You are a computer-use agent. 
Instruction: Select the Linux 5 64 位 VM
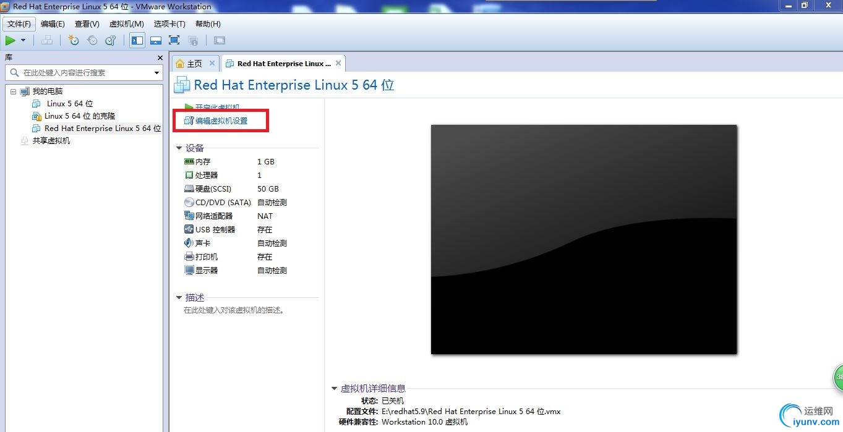point(70,104)
